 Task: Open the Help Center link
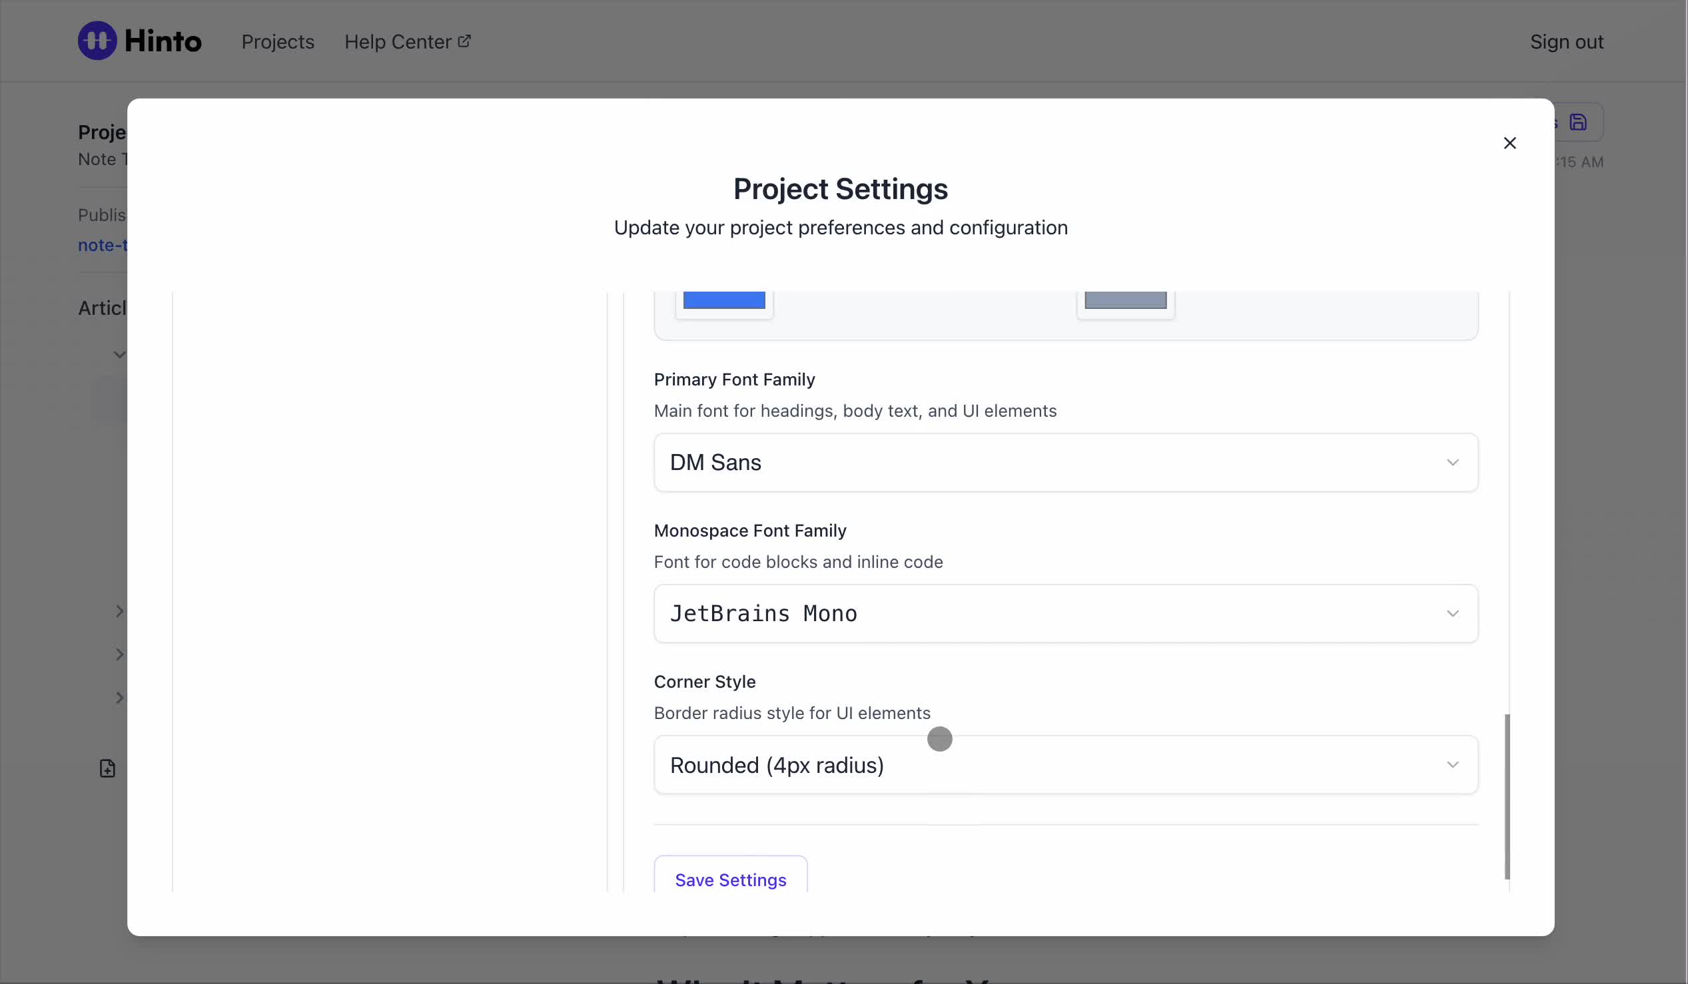(398, 41)
